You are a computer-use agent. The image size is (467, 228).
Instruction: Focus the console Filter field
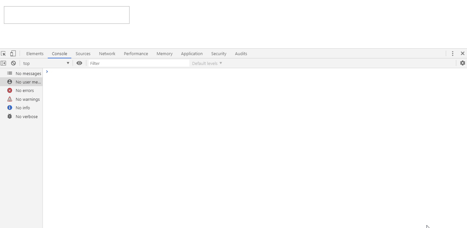pos(139,63)
